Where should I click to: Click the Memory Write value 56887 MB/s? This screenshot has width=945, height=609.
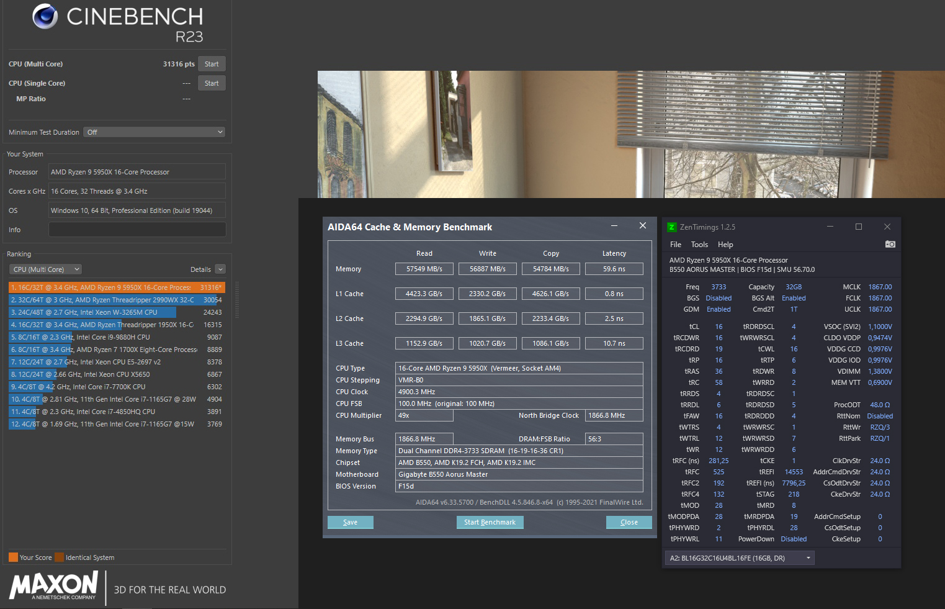(488, 269)
